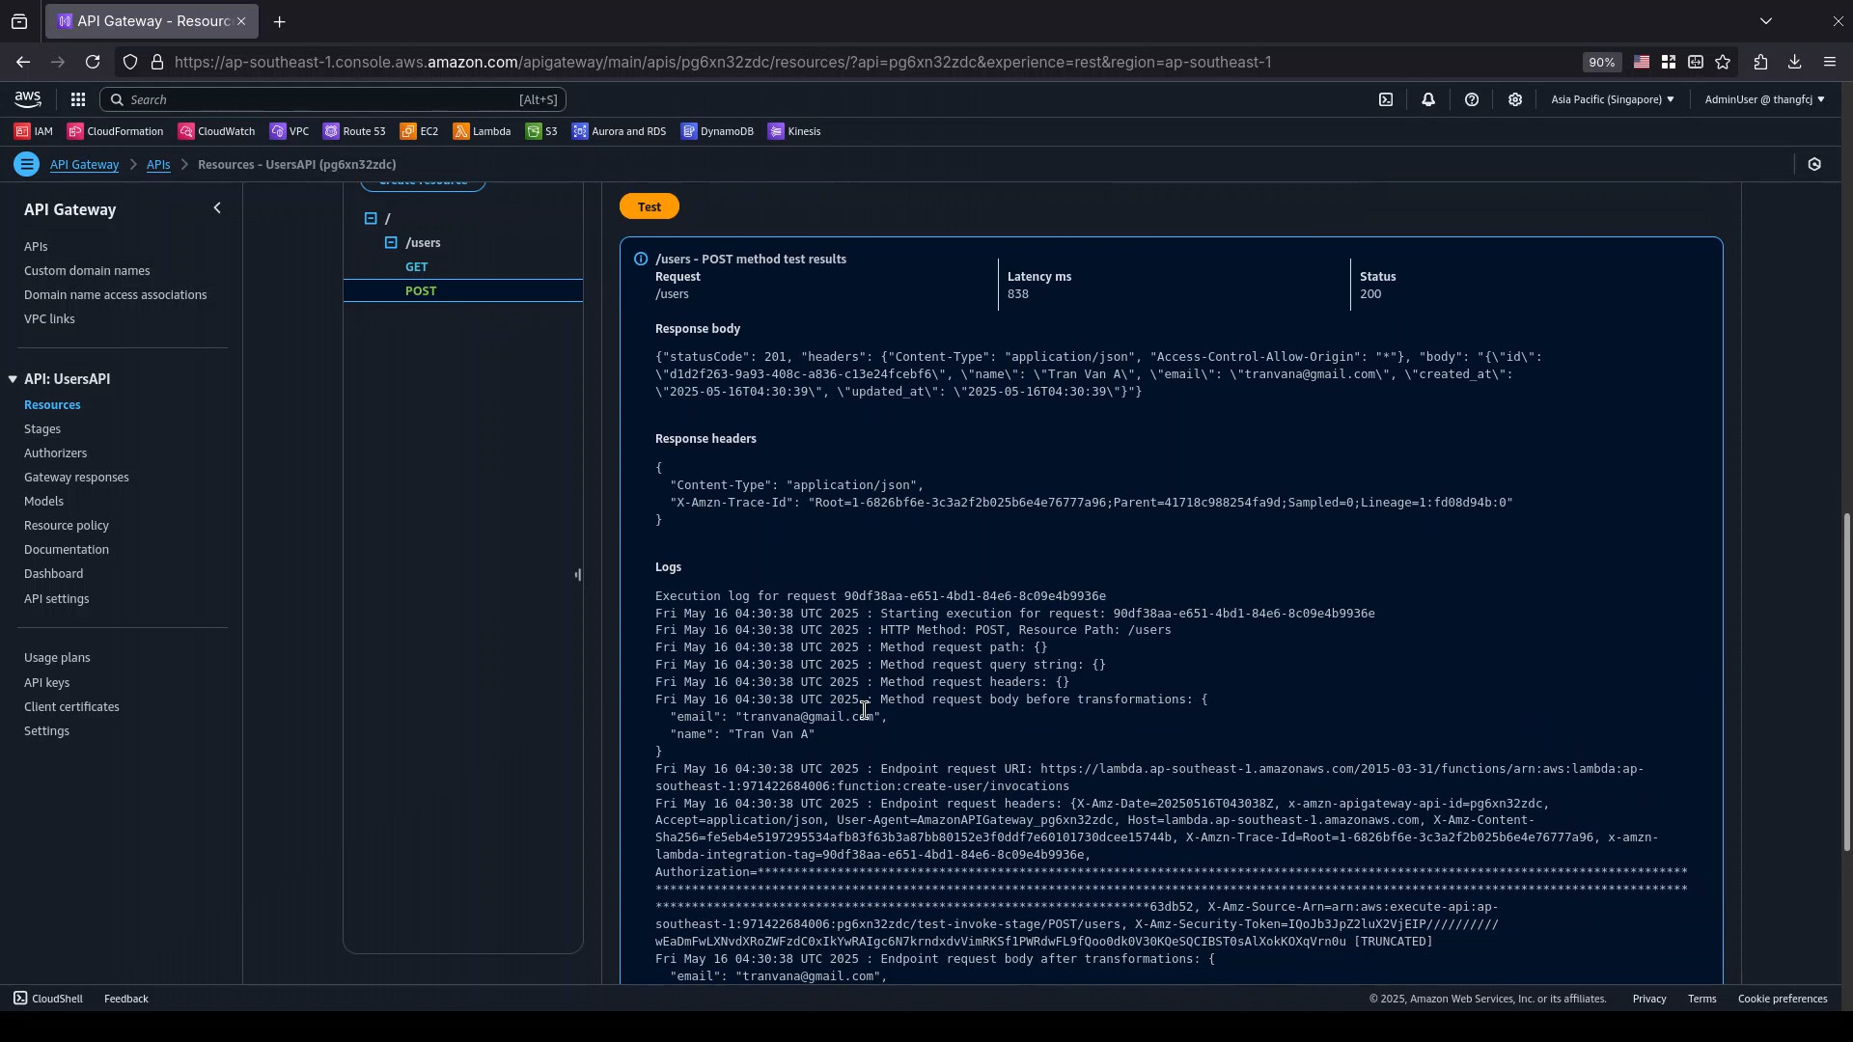Open Dashboard in the sidebar
This screenshot has width=1853, height=1042.
pos(54,574)
